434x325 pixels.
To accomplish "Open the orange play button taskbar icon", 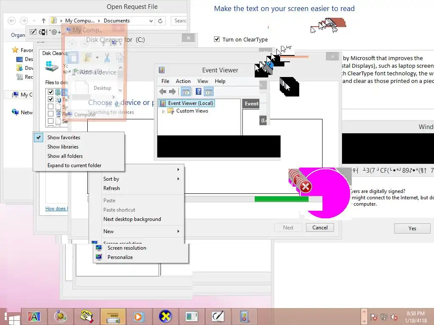I will click(139, 317).
